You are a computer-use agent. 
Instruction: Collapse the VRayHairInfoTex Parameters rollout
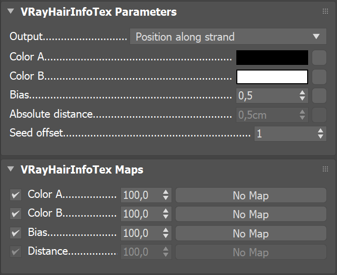tap(11, 11)
